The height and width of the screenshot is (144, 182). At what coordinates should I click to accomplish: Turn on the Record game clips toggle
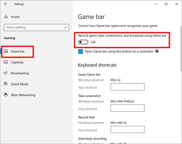tap(83, 42)
